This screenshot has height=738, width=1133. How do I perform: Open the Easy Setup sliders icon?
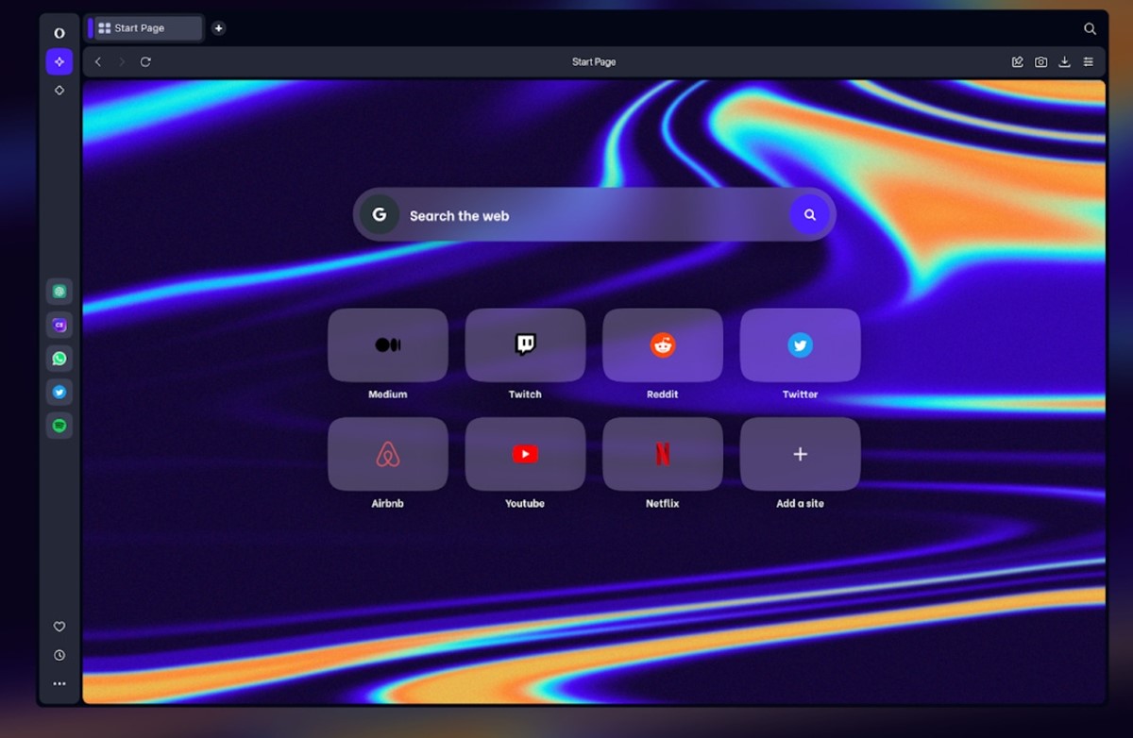(1089, 62)
